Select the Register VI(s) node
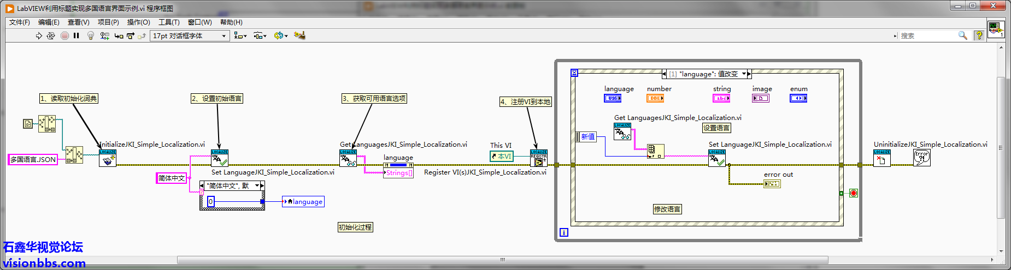Screen dimensions: 1011x270 coord(539,158)
